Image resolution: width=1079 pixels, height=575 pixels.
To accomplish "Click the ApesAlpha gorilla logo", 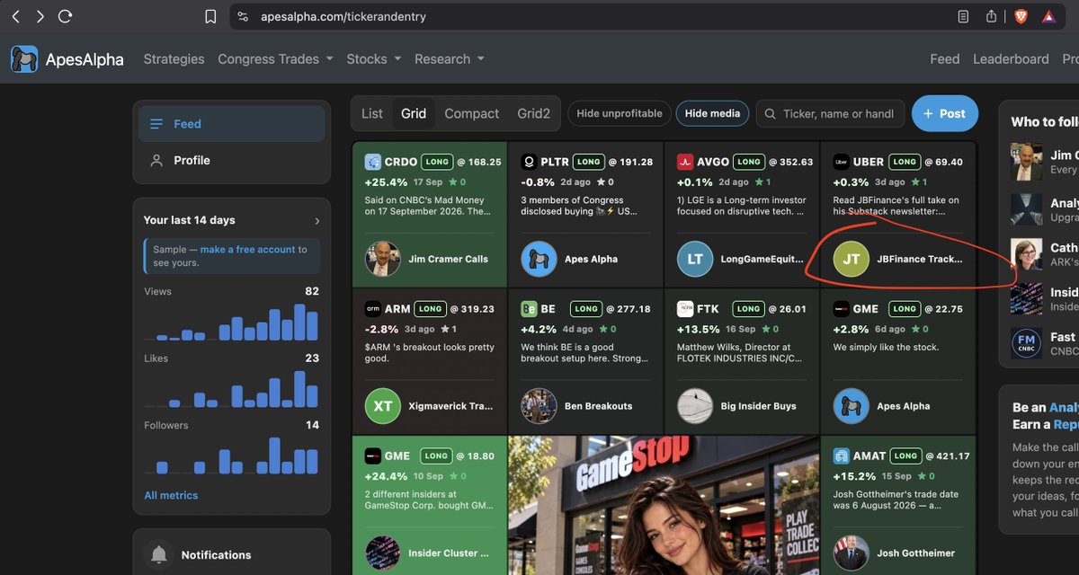I will pyautogui.click(x=24, y=59).
